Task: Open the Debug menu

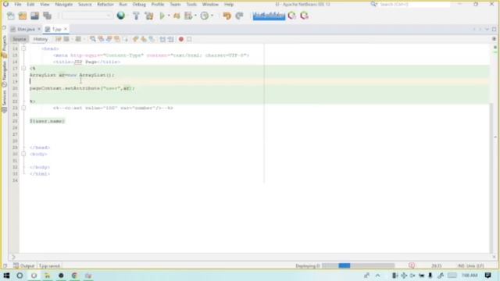Action: tap(139, 5)
